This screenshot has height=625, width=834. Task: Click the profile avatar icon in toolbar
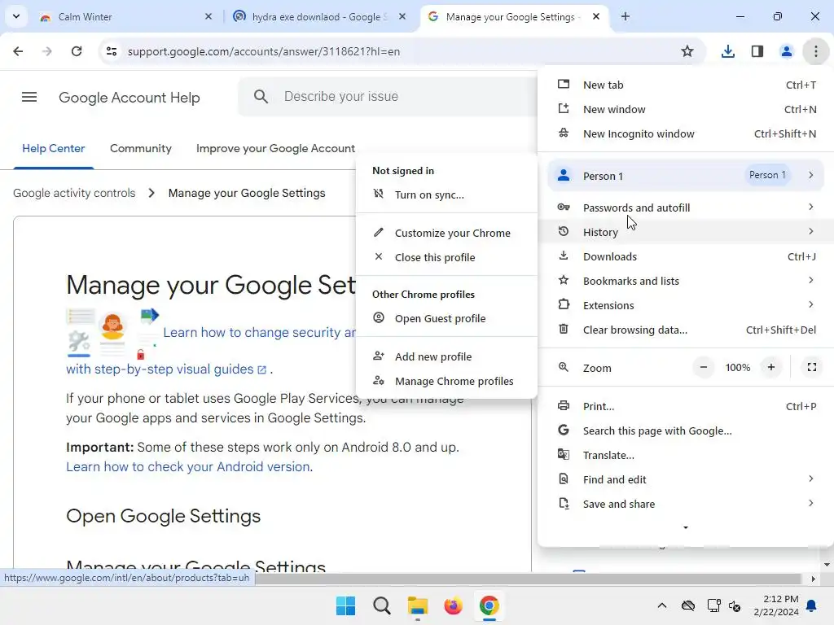(x=786, y=51)
